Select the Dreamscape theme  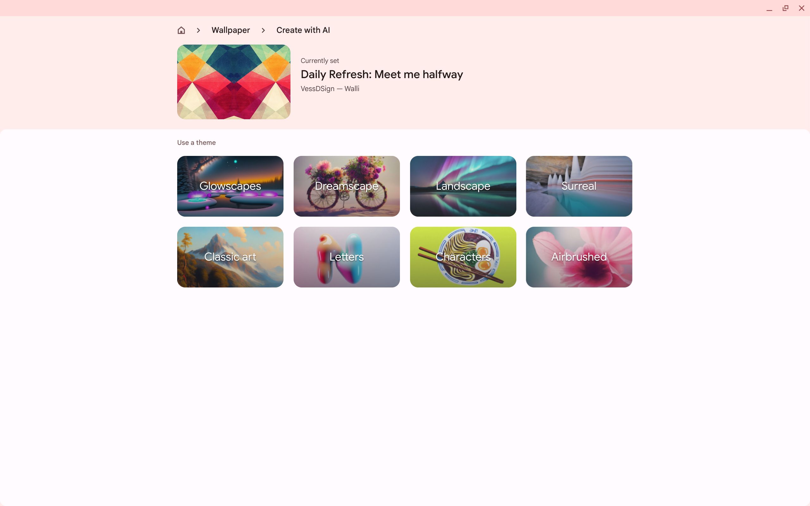pos(346,186)
